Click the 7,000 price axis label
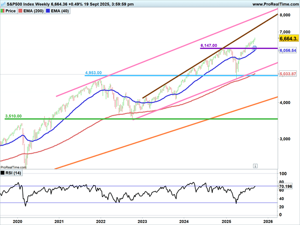 [x=285, y=32]
